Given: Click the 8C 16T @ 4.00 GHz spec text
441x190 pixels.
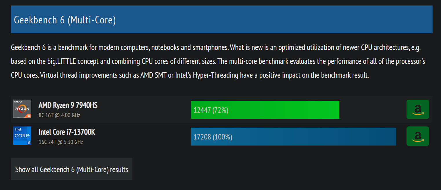Looking at the screenshot, I should 59,115.
